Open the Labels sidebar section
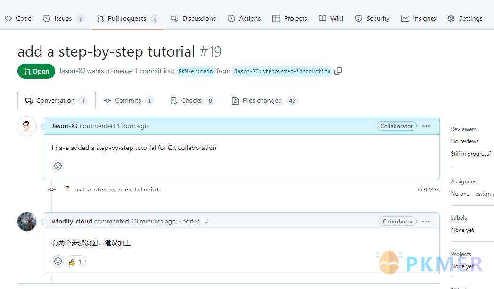 coord(459,217)
